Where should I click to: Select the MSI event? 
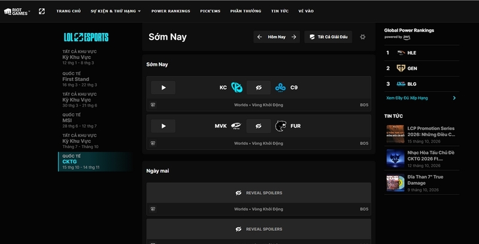pos(95,121)
